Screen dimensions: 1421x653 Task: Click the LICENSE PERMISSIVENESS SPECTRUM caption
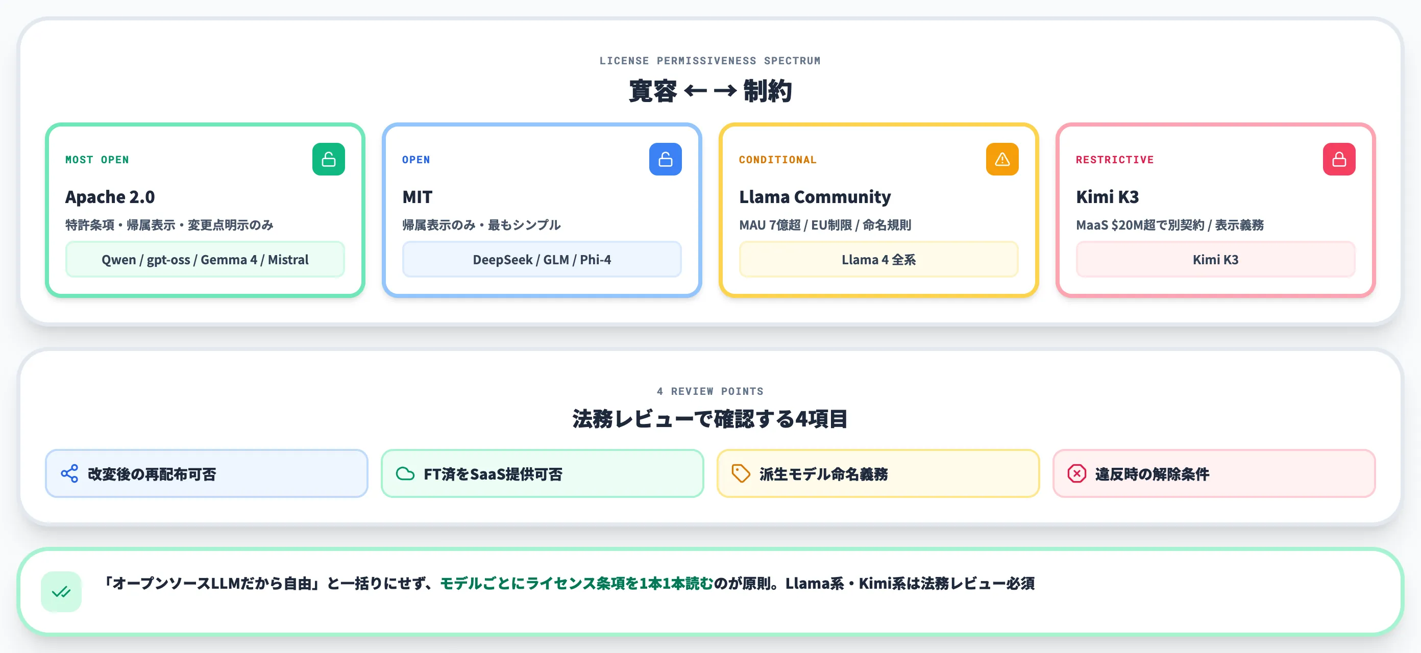710,61
